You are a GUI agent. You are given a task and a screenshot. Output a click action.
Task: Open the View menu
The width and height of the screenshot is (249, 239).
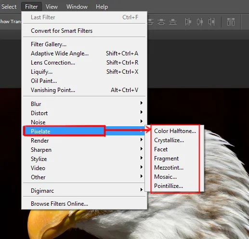point(52,7)
